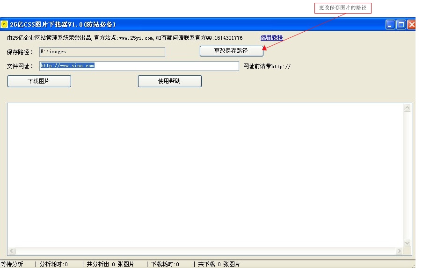This screenshot has height=268, width=423.
Task: Click the vertical scrollbar up arrow
Action: [408, 108]
